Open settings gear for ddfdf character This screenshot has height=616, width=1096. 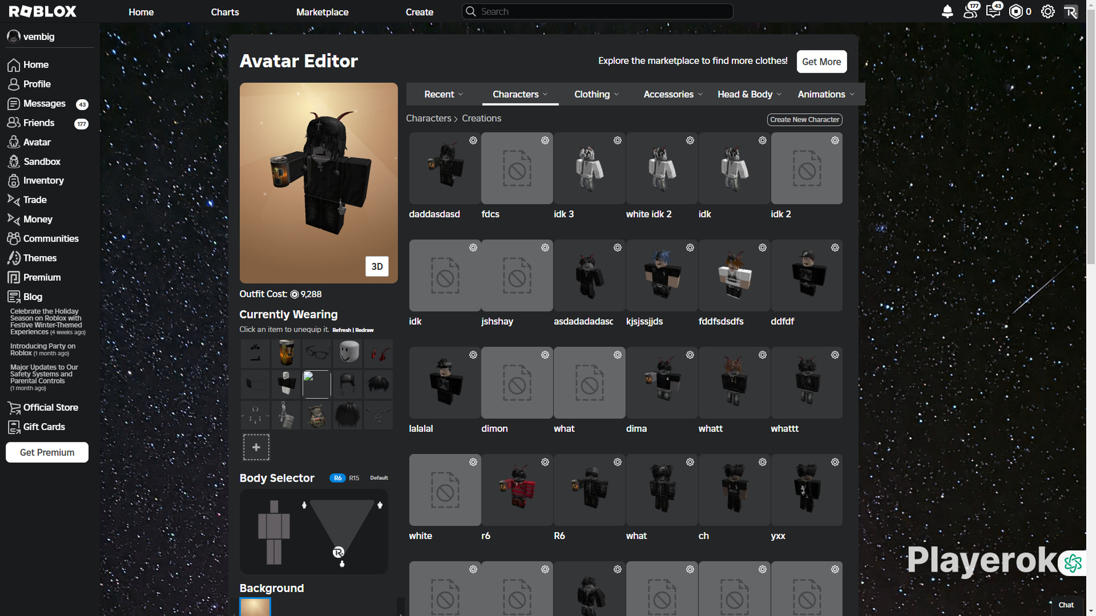tap(835, 248)
